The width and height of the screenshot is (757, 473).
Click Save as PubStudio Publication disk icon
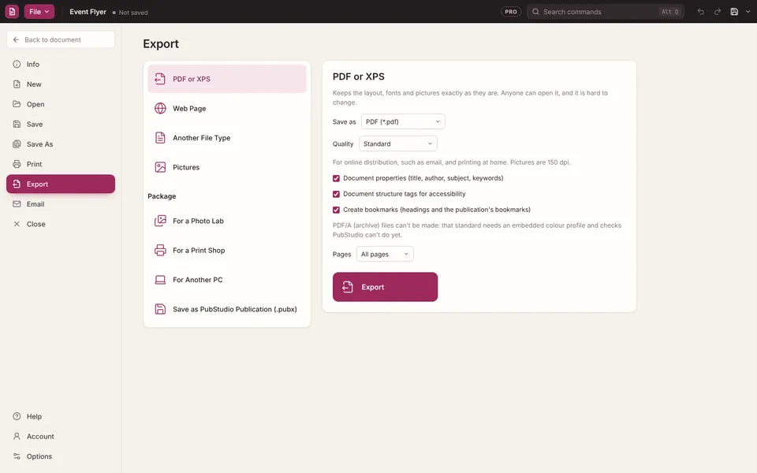tap(160, 309)
